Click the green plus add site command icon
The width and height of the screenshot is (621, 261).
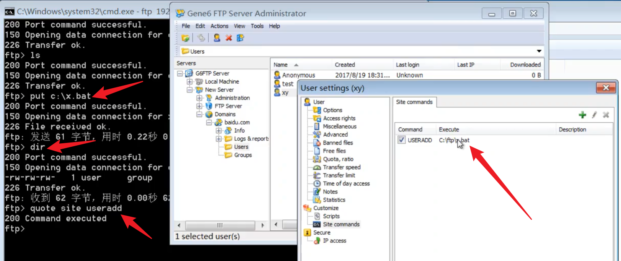pyautogui.click(x=582, y=115)
